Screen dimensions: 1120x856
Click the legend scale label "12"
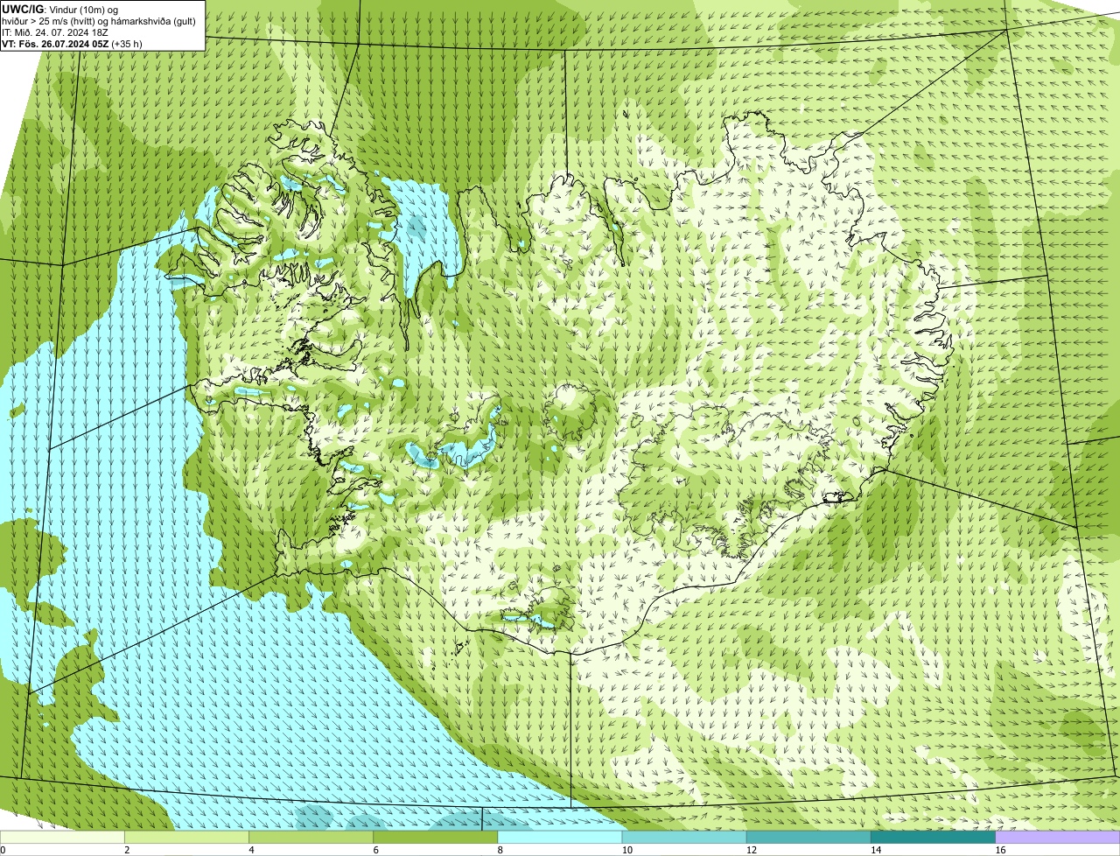click(x=752, y=850)
